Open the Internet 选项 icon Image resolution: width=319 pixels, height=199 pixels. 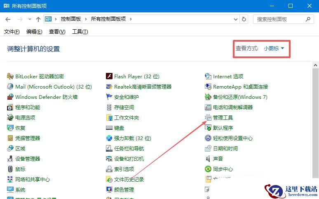(208, 76)
